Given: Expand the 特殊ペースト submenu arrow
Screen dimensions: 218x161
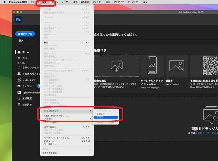Looking at the screenshot, I should (x=90, y=35).
